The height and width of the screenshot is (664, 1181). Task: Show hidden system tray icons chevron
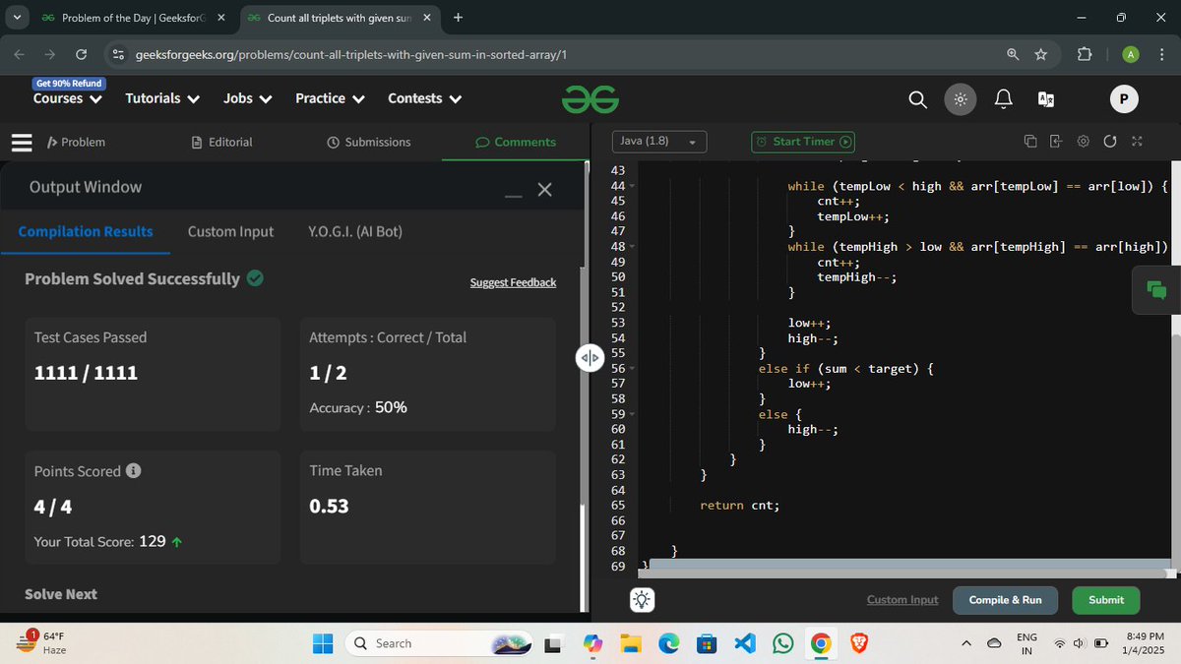pyautogui.click(x=966, y=643)
